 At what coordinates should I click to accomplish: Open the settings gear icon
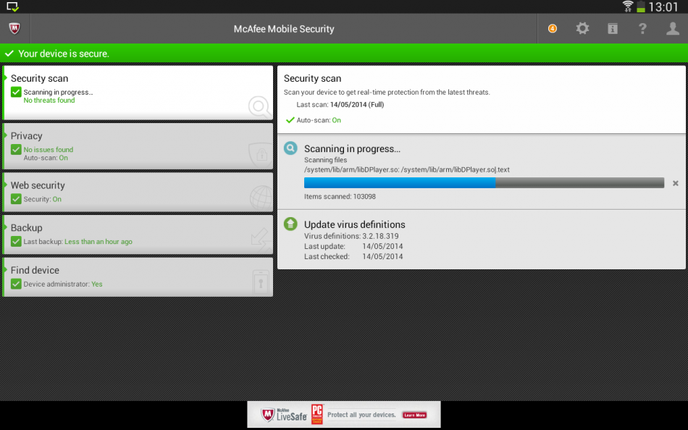[582, 28]
